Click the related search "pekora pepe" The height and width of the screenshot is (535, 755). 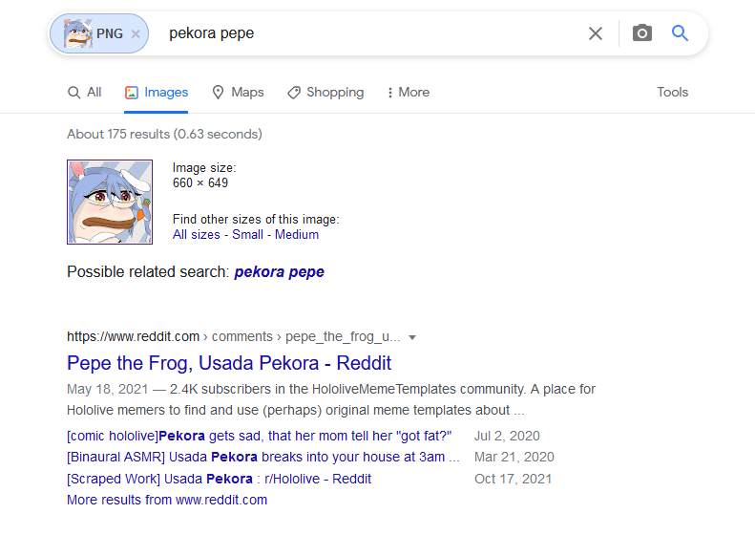279,272
